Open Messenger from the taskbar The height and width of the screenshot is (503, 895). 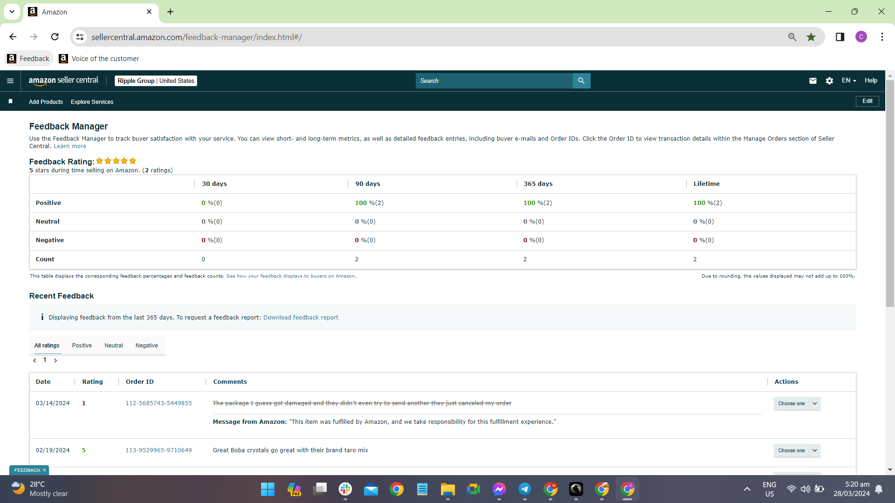[x=499, y=489]
